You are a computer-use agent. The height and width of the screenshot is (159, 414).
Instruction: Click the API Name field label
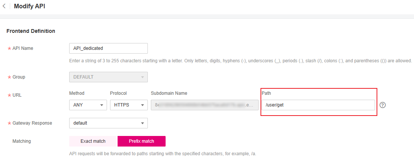[x=23, y=48]
